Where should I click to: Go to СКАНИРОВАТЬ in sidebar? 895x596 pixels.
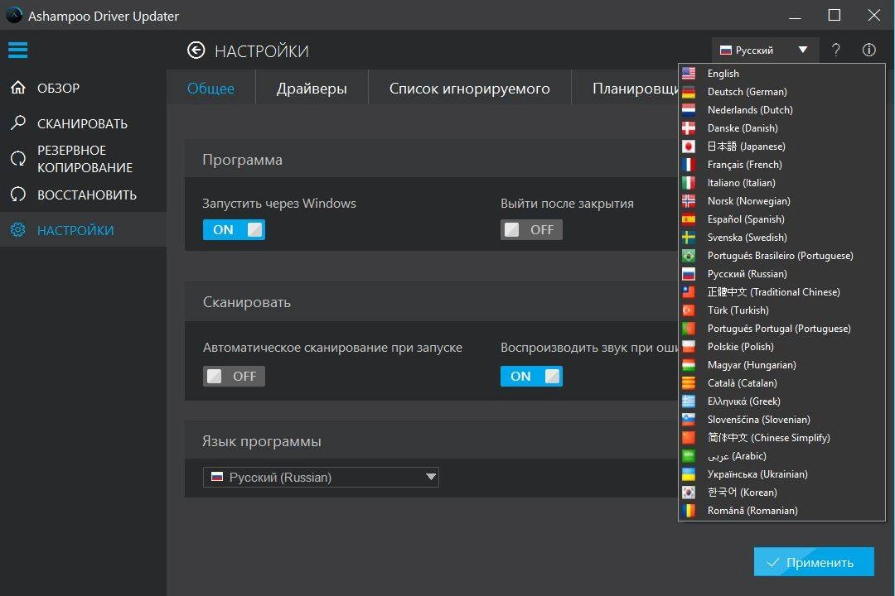click(x=84, y=123)
